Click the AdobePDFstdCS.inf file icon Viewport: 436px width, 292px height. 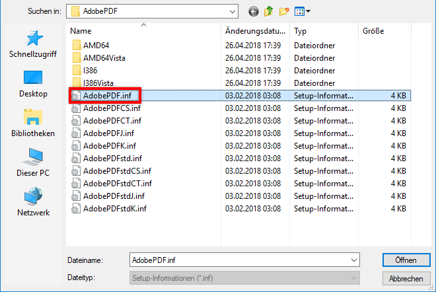75,170
